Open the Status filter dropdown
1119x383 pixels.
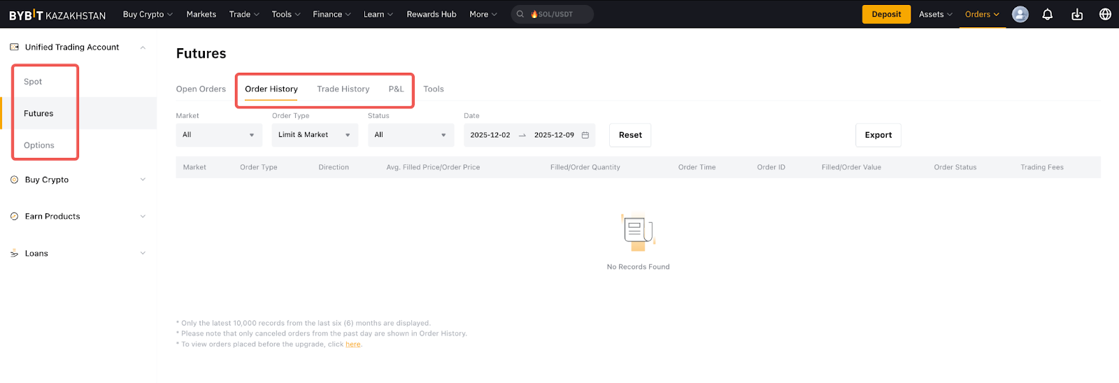[x=411, y=135]
